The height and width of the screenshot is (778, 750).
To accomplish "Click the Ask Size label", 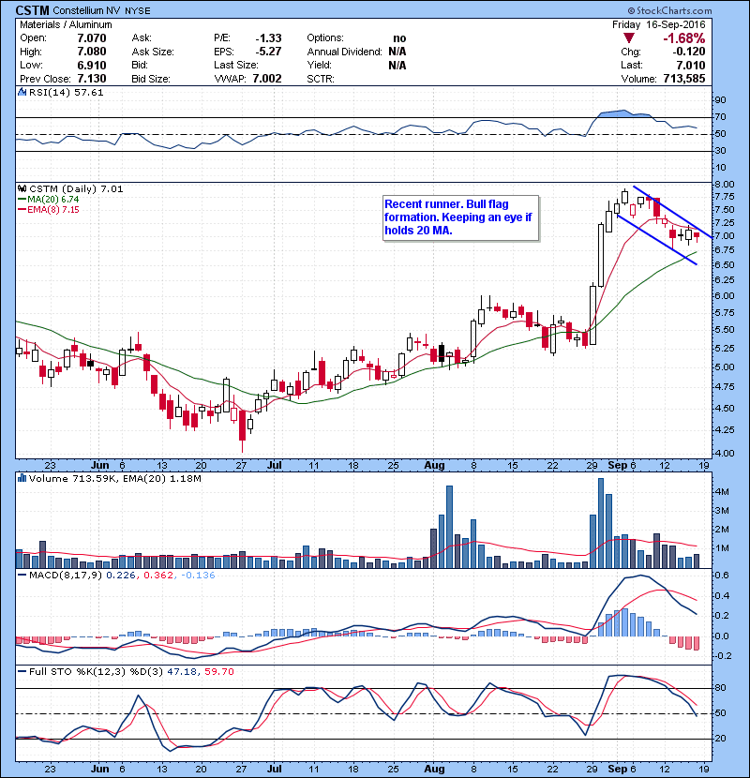I will point(153,52).
